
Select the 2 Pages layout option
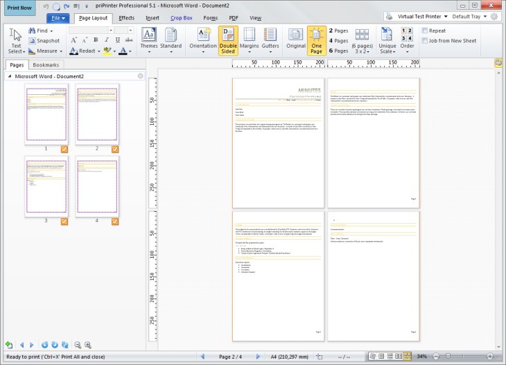pyautogui.click(x=338, y=30)
